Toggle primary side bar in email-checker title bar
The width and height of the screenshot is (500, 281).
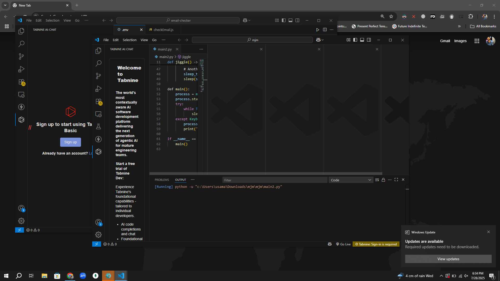coord(284,20)
